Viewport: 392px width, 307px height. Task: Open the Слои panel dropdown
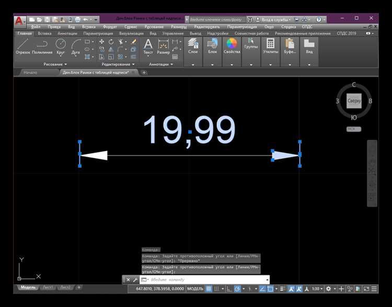(193, 65)
